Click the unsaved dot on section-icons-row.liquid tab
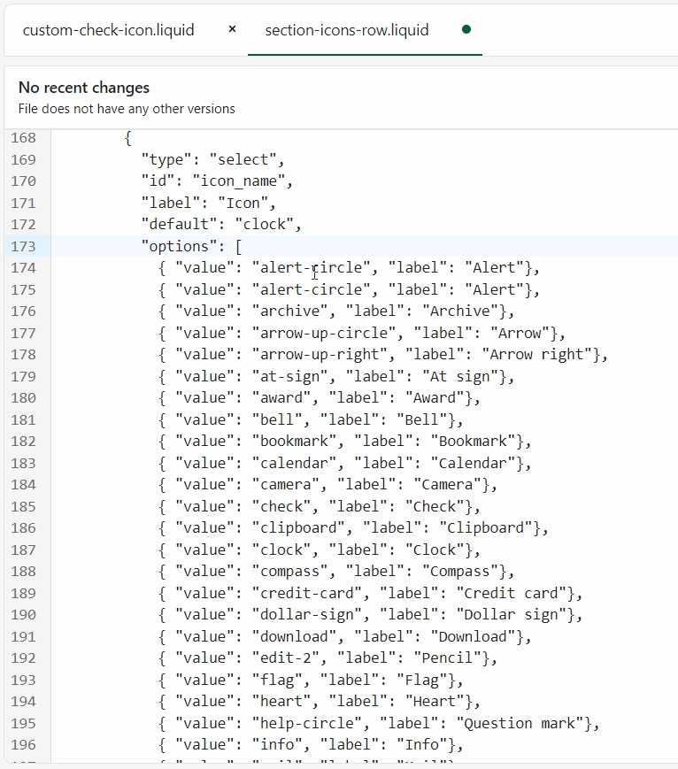Screen dimensions: 678x769 pos(466,29)
